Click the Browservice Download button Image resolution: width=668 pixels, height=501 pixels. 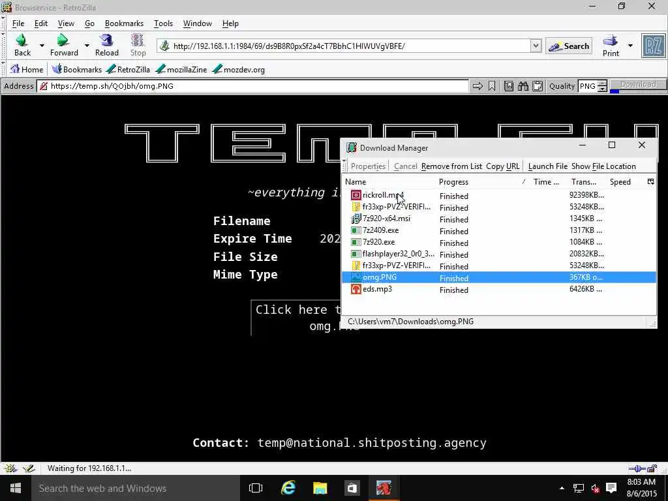[638, 85]
